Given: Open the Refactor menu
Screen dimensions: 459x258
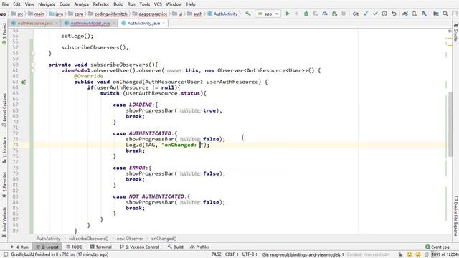Looking at the screenshot, I should click(x=100, y=4).
